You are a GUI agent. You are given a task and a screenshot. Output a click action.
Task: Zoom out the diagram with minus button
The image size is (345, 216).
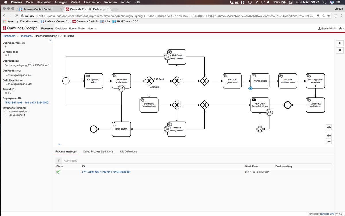329,141
